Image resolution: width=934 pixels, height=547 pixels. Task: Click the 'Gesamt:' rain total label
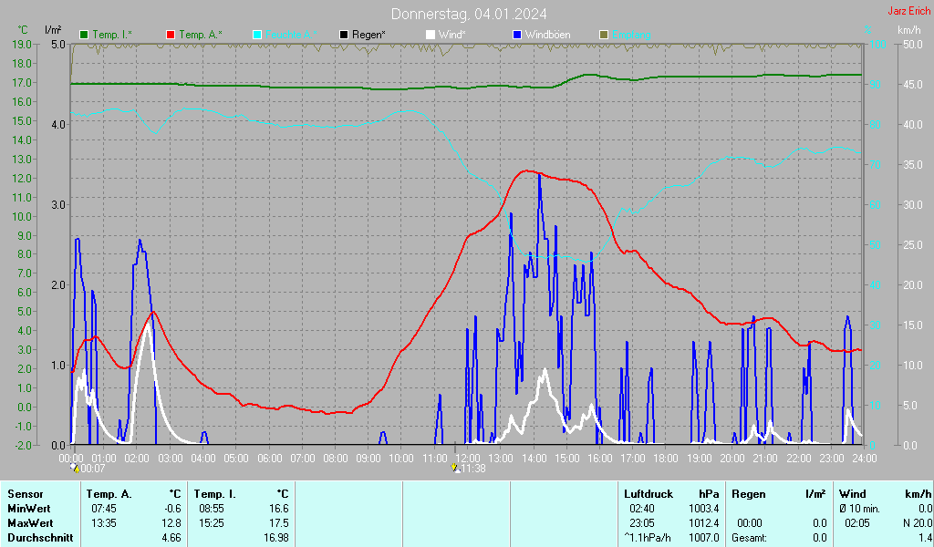[750, 538]
